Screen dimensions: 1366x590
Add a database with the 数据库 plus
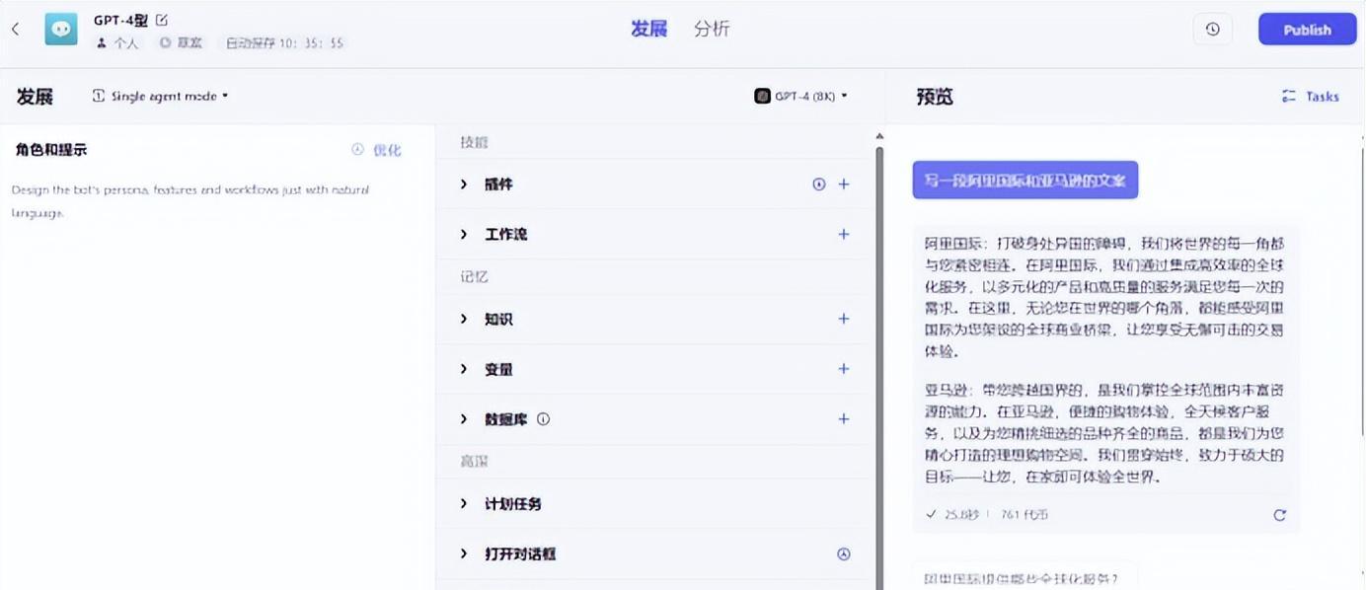click(x=844, y=419)
